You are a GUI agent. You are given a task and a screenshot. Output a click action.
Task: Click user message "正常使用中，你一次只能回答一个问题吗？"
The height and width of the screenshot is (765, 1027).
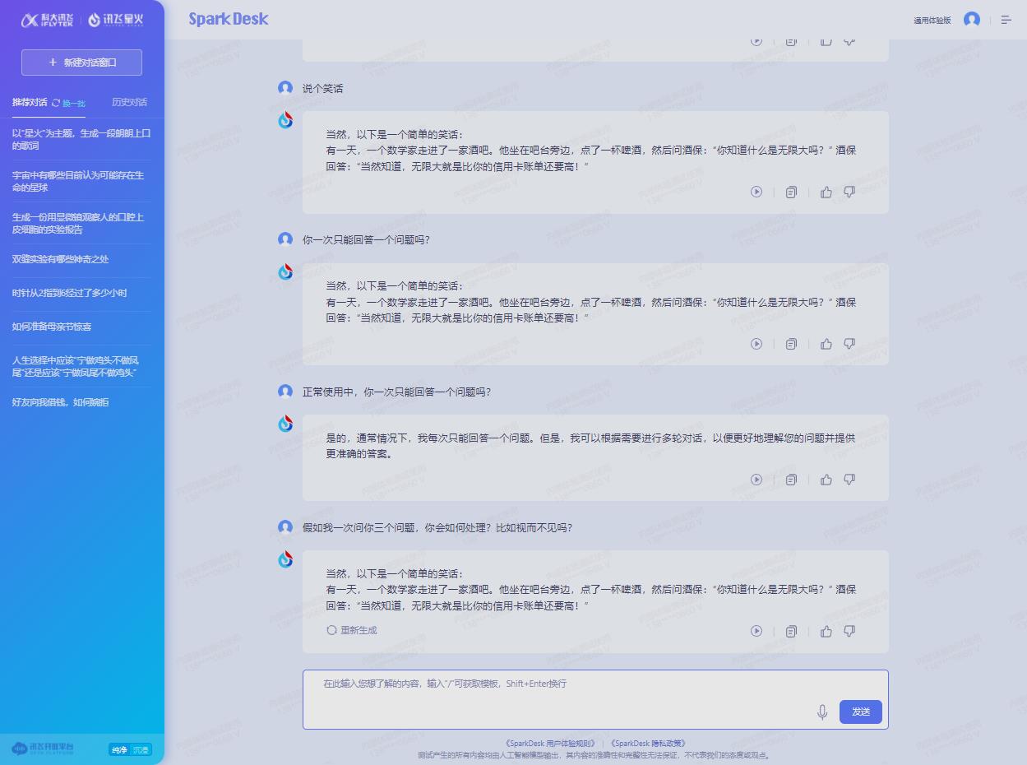tap(396, 392)
